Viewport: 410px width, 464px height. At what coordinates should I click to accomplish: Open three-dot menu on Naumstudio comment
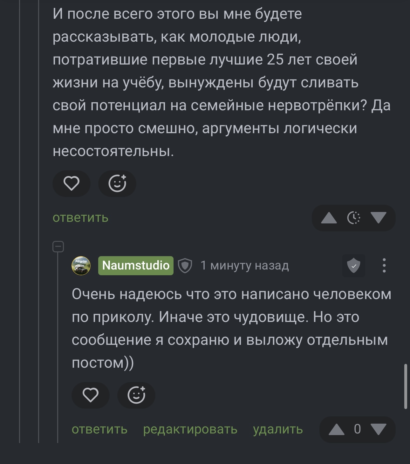pyautogui.click(x=384, y=266)
